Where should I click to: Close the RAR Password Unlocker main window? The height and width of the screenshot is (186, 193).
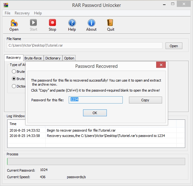pos(184,4)
